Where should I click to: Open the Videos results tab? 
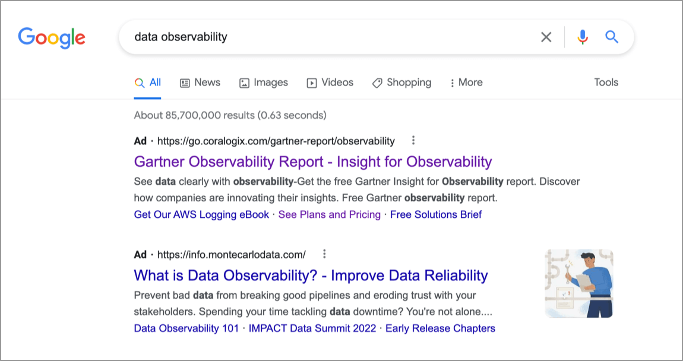click(x=330, y=83)
